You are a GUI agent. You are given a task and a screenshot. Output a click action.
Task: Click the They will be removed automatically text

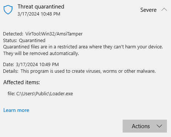point(41,54)
